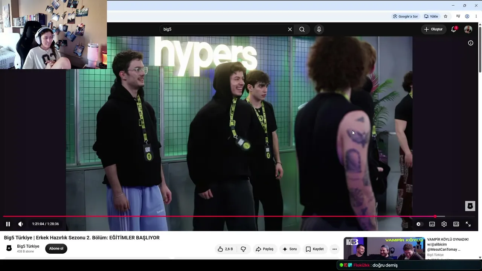Click the 1:21:04 / 1:28:36 time display
This screenshot has height=271, width=482.
pyautogui.click(x=45, y=224)
